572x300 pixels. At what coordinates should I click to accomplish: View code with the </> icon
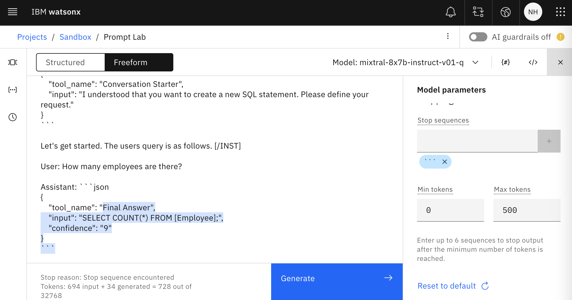point(533,62)
